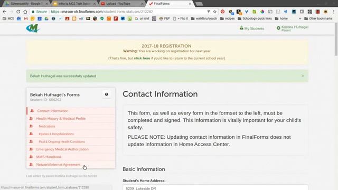Switch to the Screencastify Google tab
The height and width of the screenshot is (190, 338).
point(27,4)
